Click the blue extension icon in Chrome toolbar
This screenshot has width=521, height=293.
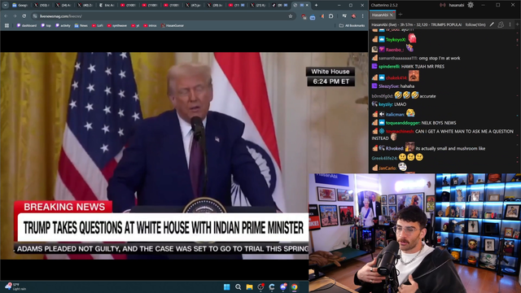point(313,16)
